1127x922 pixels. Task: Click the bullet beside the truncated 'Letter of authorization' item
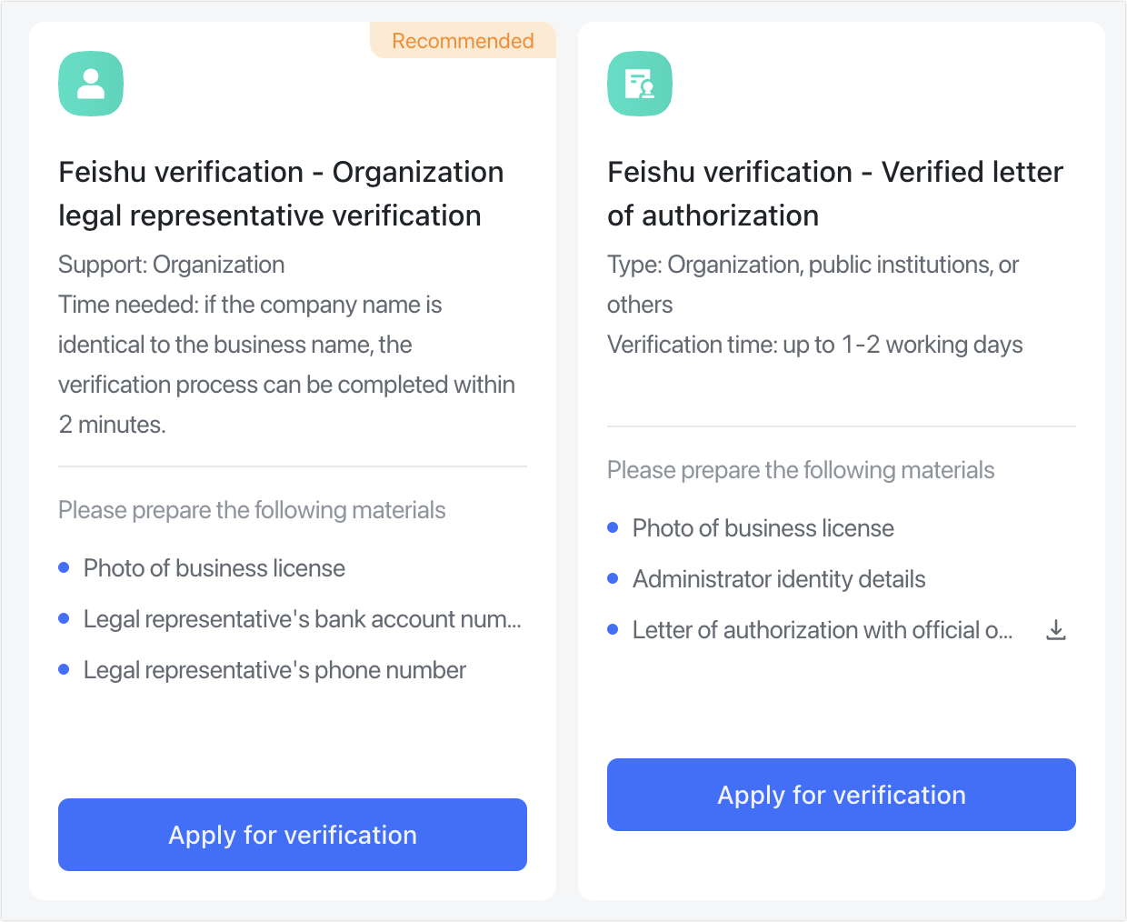(x=613, y=628)
